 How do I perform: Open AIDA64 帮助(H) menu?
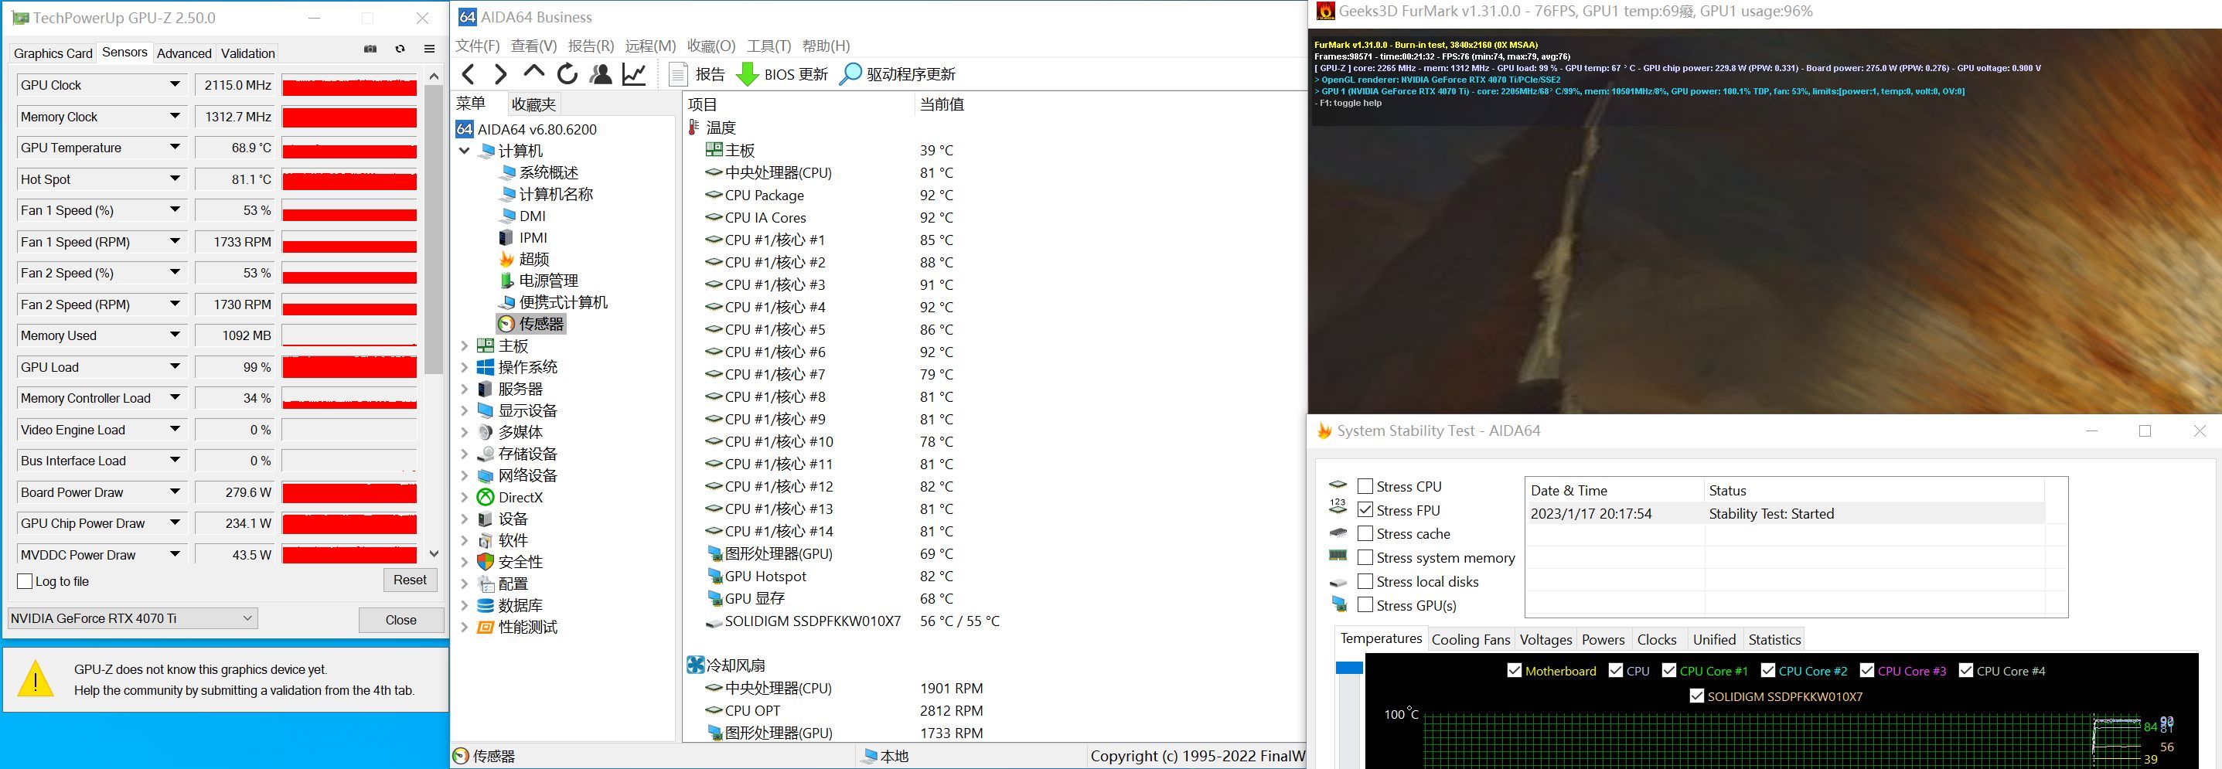pyautogui.click(x=826, y=46)
